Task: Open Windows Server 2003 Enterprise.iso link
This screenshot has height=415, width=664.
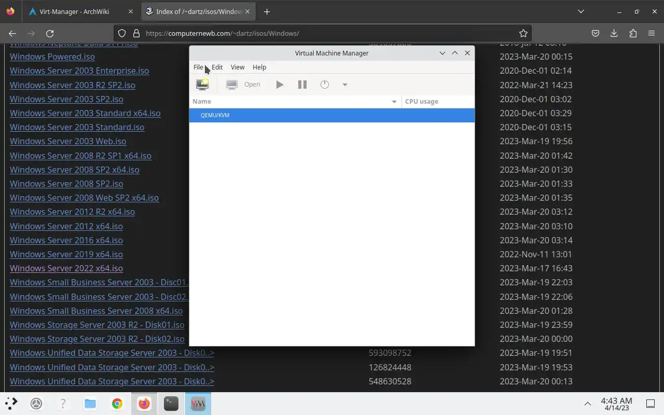Action: [79, 71]
